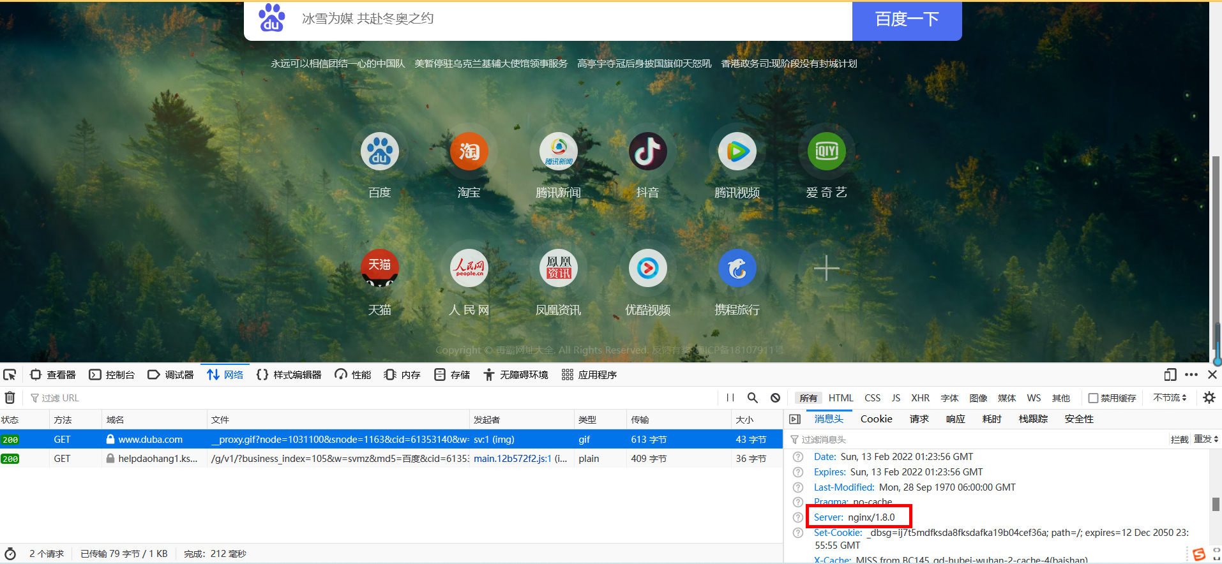1222x564 pixels.
Task: Open the People.cn (人民网) shortcut icon
Action: pos(469,269)
